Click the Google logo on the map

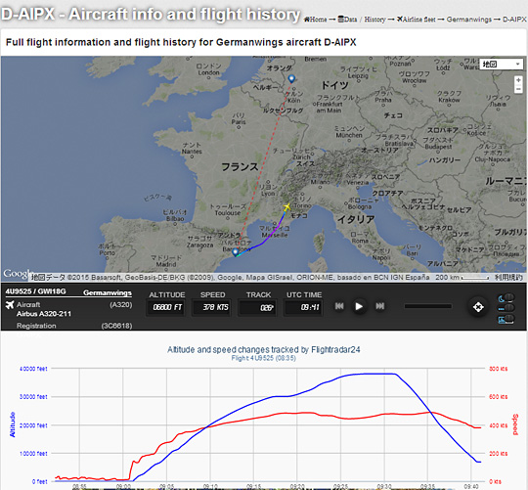coord(18,273)
